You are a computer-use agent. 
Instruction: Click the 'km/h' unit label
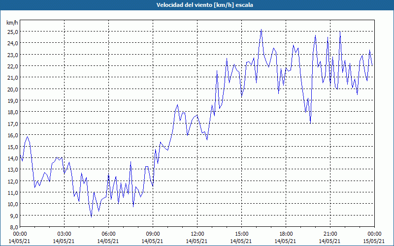12,23
